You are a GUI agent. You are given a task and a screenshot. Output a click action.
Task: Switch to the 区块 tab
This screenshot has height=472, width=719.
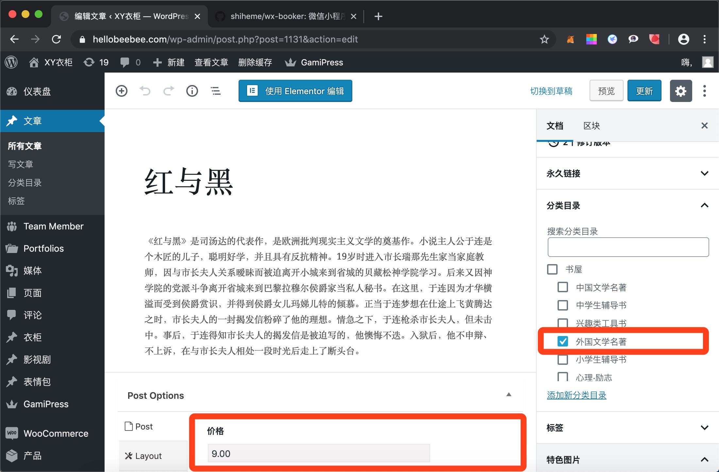coord(592,126)
